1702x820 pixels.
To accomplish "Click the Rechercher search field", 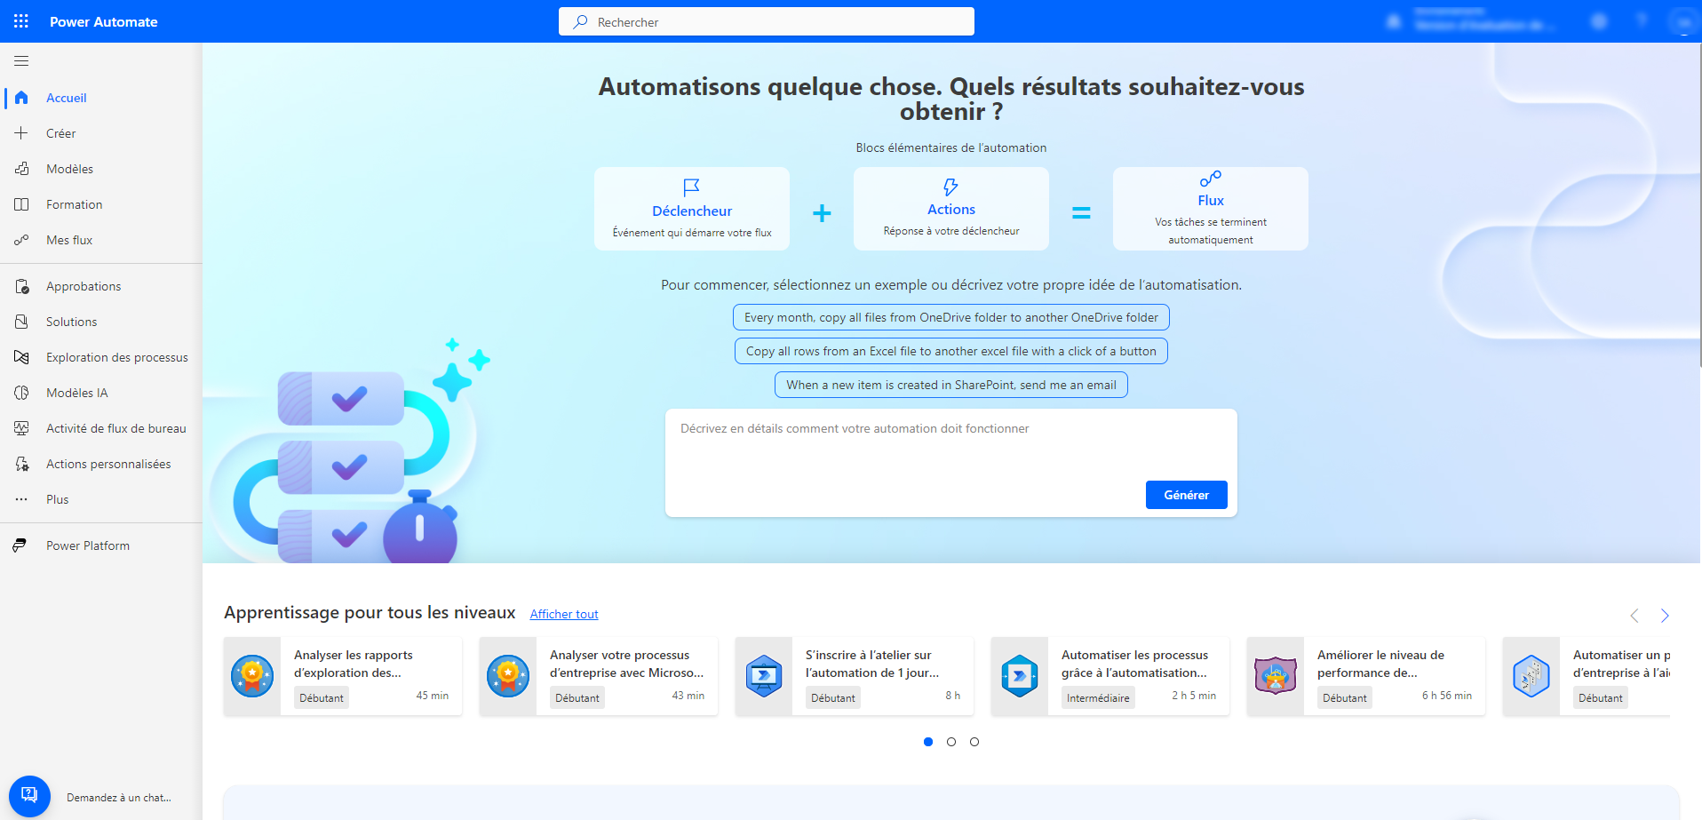I will point(767,21).
